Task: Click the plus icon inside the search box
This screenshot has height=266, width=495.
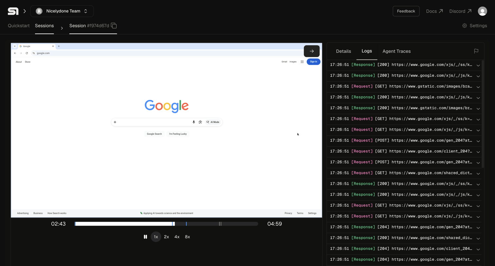Action: tap(115, 122)
